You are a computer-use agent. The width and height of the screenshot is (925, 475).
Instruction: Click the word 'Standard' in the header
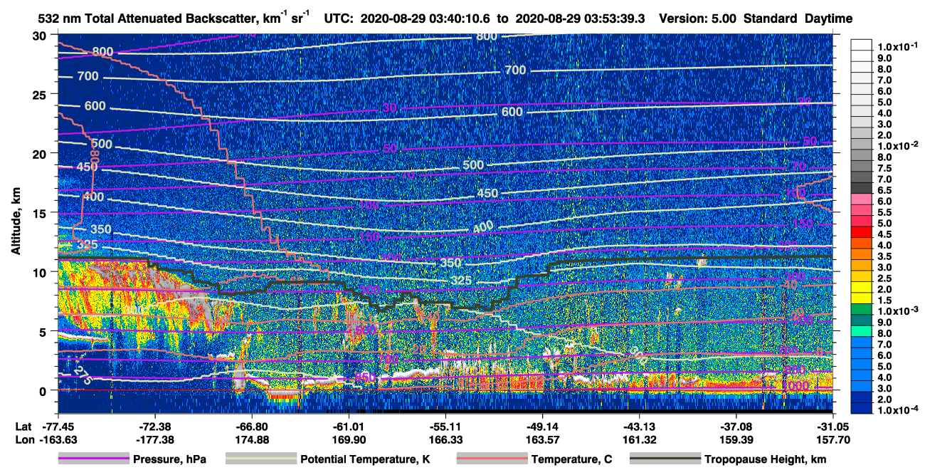click(771, 19)
